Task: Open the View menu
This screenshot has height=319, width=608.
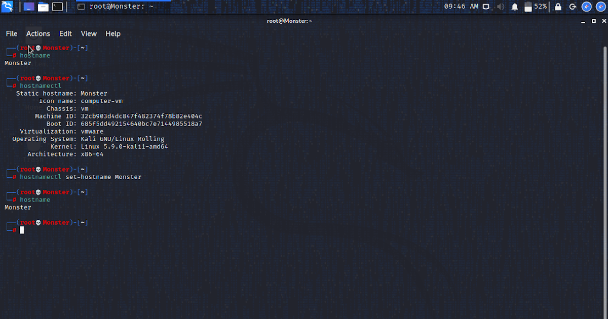Action: [89, 33]
